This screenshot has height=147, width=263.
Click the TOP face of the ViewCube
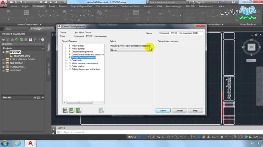point(251,47)
